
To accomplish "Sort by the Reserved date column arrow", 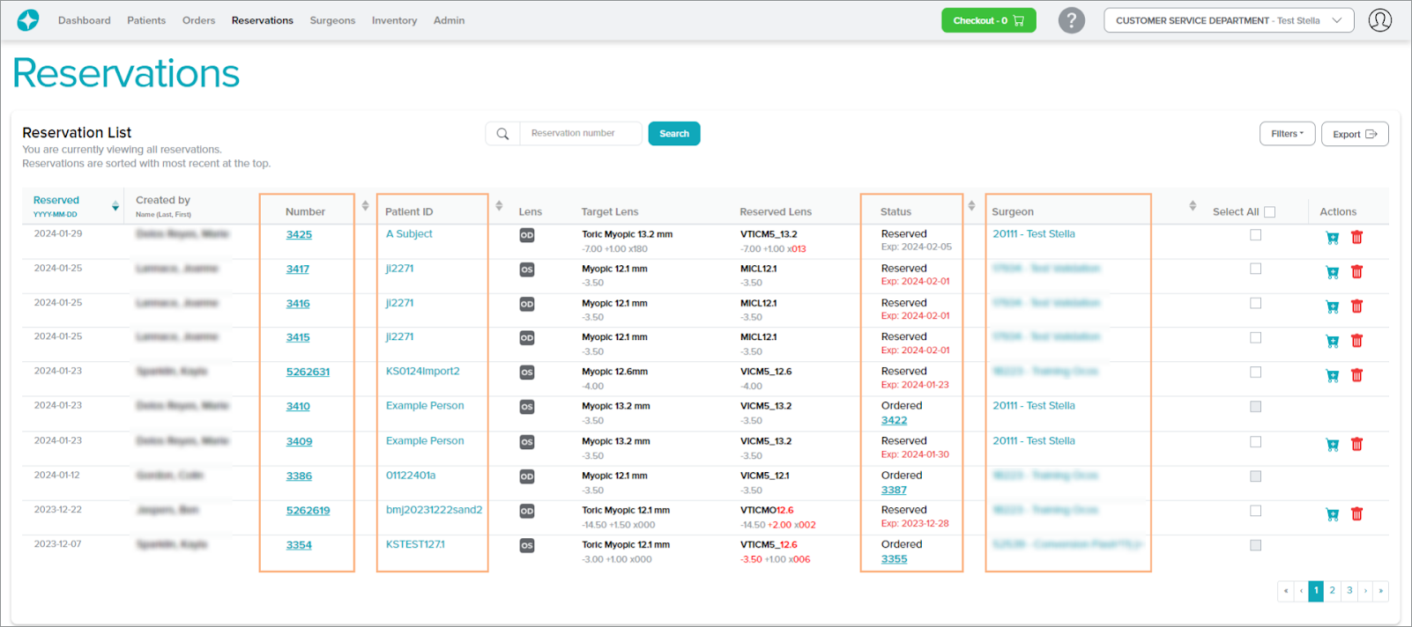I will [115, 206].
